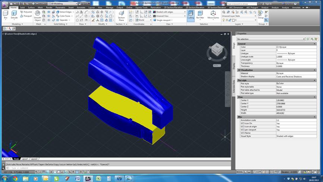Click the Presspull button
This screenshot has width=323, height=182.
click(26, 16)
